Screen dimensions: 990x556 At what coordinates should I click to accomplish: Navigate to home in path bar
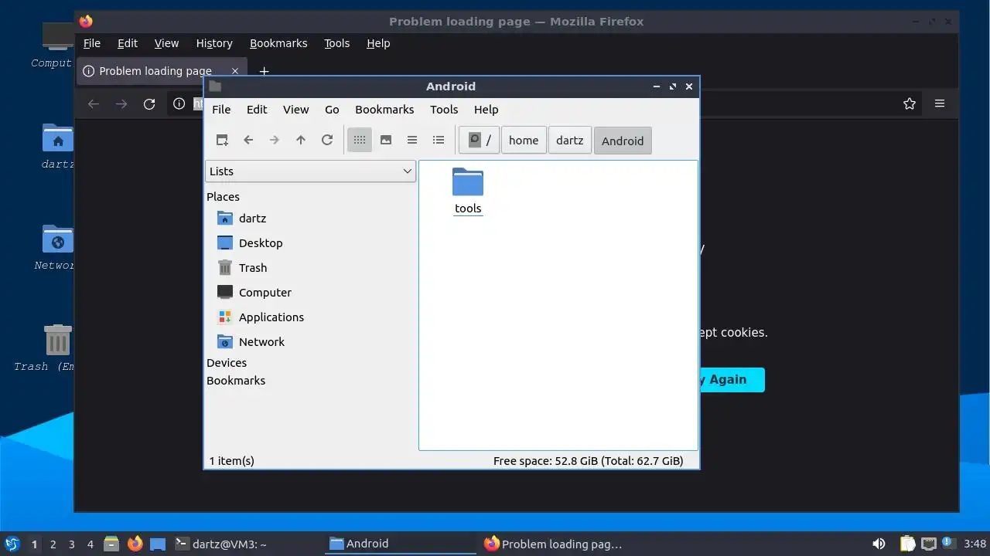524,141
